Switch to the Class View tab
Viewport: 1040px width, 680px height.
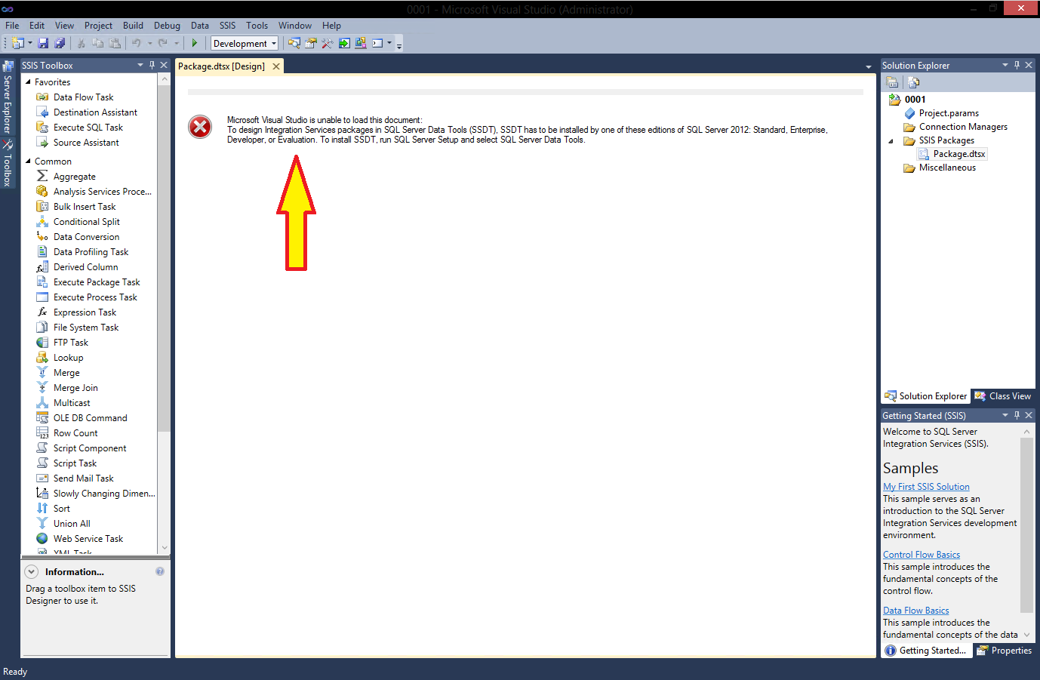click(1002, 396)
